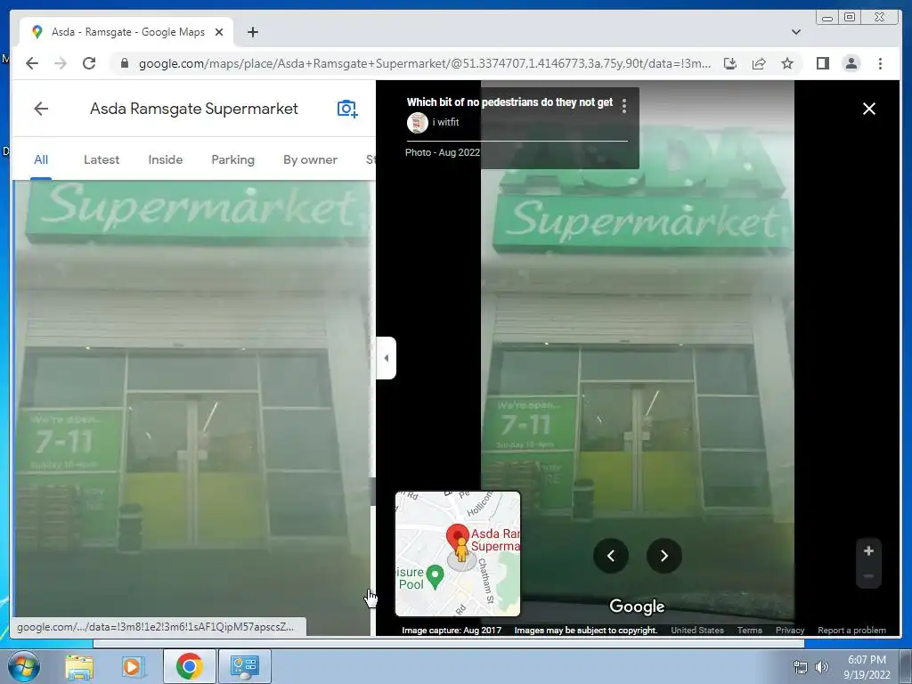Select the Asda Supermarket entrance thumbnail

point(193,407)
